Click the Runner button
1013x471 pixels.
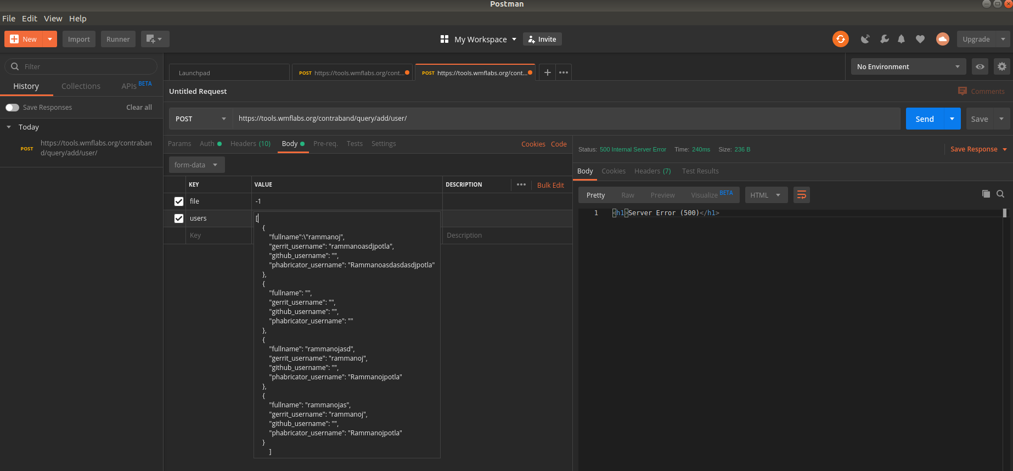(118, 39)
